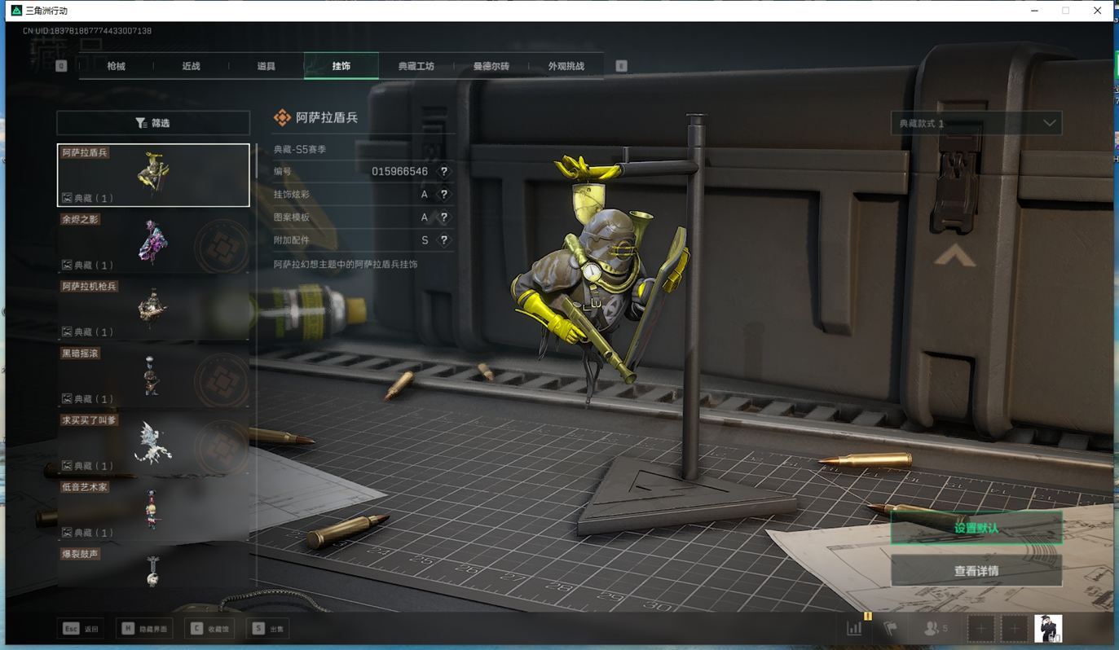The height and width of the screenshot is (650, 1119).
Task: Click the 查看详情 button
Action: point(976,571)
